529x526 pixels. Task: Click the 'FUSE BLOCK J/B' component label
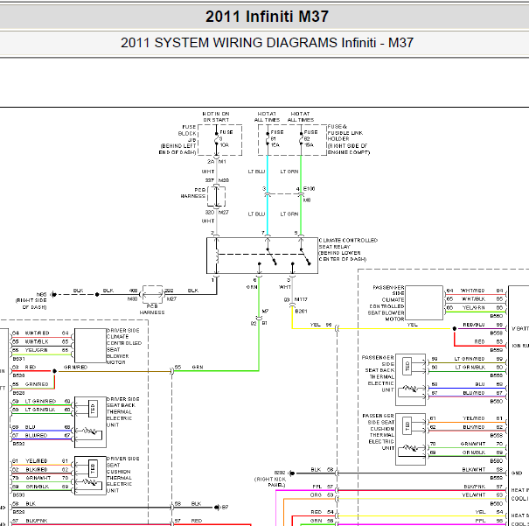pos(187,133)
